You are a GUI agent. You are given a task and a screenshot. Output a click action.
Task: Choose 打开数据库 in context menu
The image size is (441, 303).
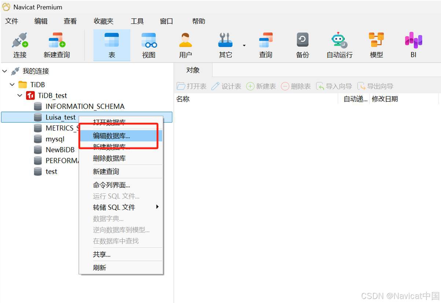[121, 123]
